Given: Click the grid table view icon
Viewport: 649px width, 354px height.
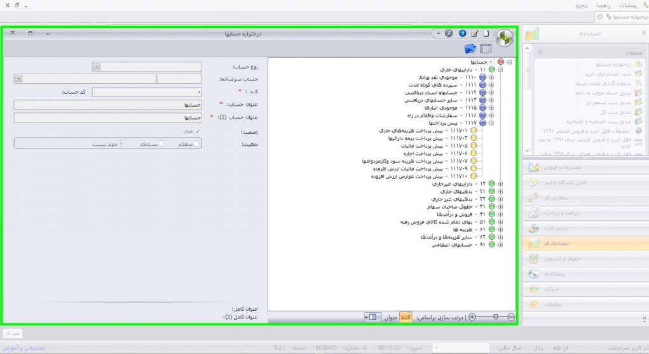Looking at the screenshot, I should tap(486, 49).
